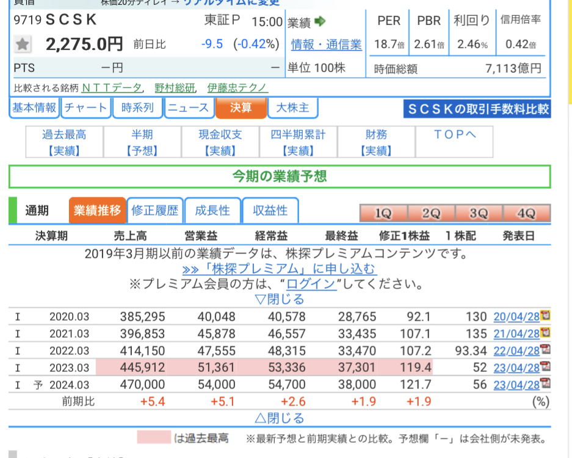The width and height of the screenshot is (572, 458).
Task: Click the green arrow icon next to 業績
Action: pyautogui.click(x=320, y=21)
